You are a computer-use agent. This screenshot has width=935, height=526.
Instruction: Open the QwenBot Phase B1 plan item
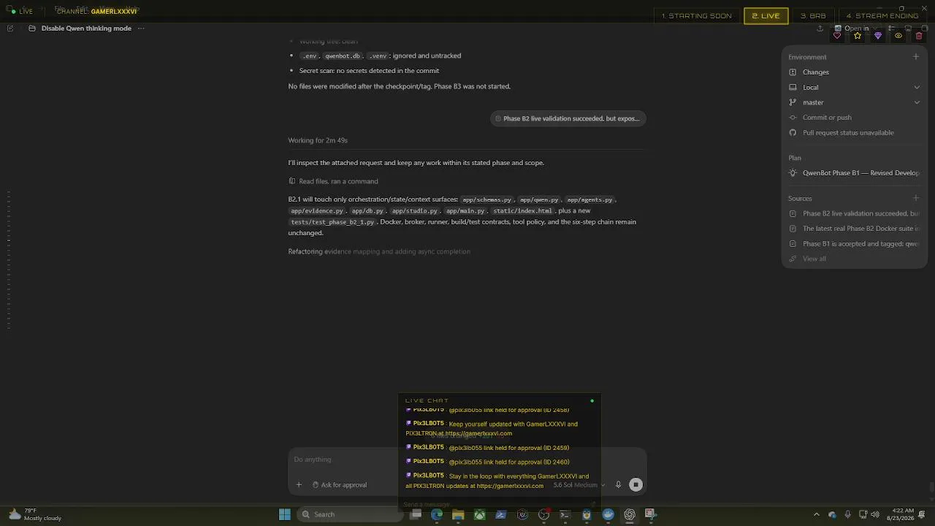coord(854,173)
